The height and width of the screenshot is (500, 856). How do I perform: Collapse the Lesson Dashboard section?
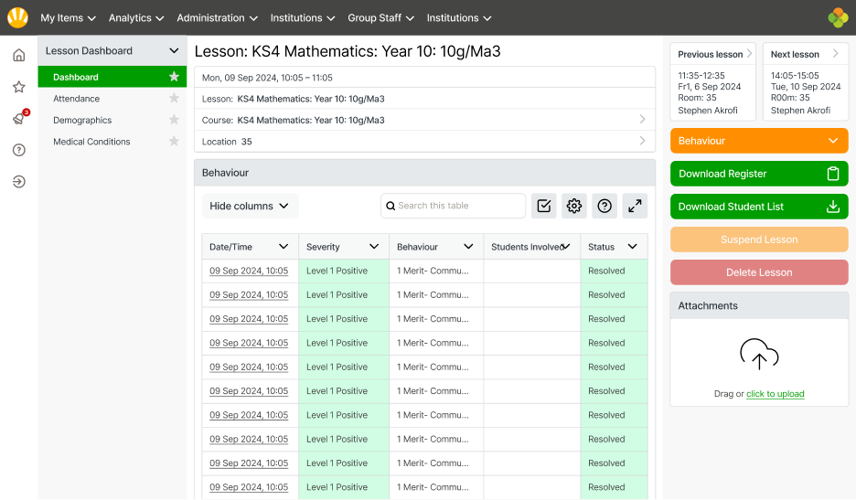tap(174, 51)
